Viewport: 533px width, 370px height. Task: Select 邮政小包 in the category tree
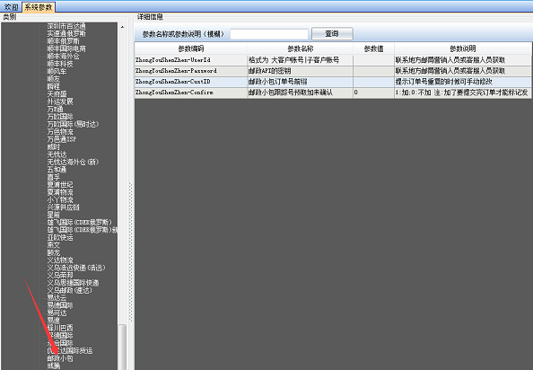pos(60,358)
